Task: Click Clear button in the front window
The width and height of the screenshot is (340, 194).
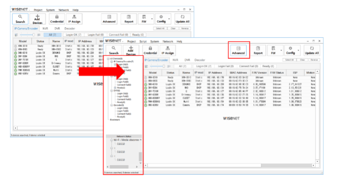Action: (x=302, y=60)
